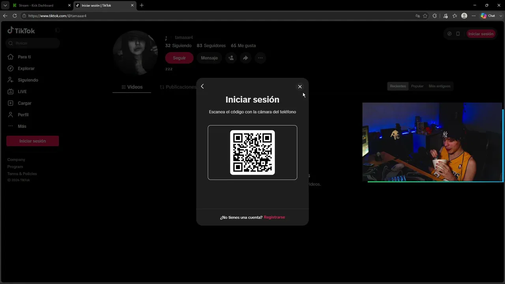The image size is (505, 284).
Task: Sort videos by Más antiguos
Action: tap(440, 86)
